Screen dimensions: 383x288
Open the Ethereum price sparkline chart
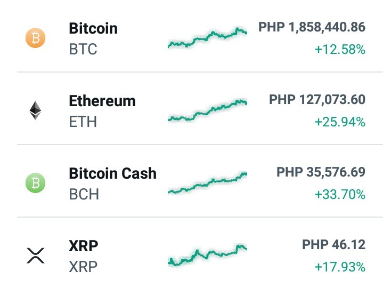click(x=207, y=110)
